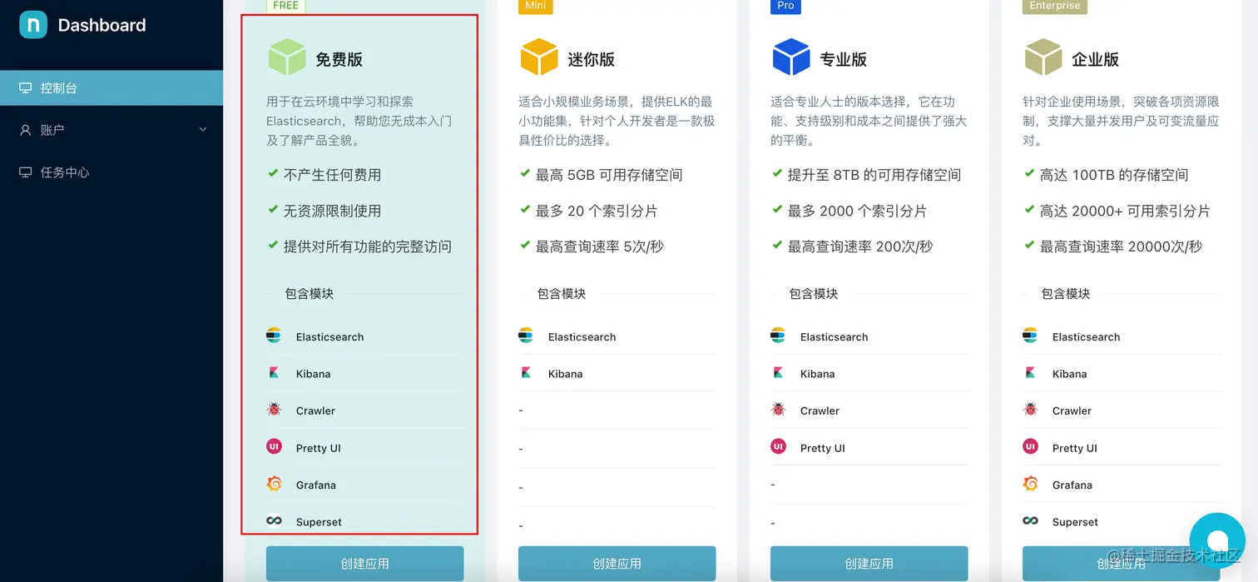Image resolution: width=1258 pixels, height=582 pixels.
Task: Click the 账户 dropdown chevron
Action: [203, 130]
